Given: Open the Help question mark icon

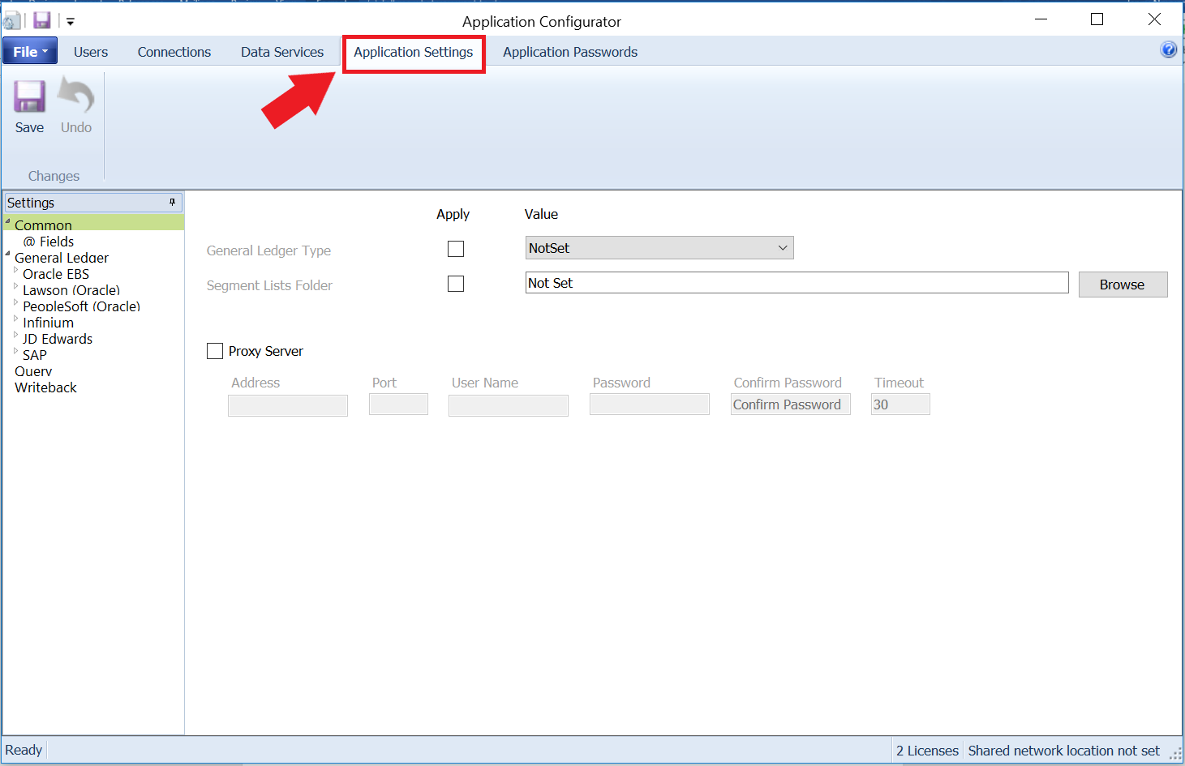Looking at the screenshot, I should click(x=1169, y=49).
